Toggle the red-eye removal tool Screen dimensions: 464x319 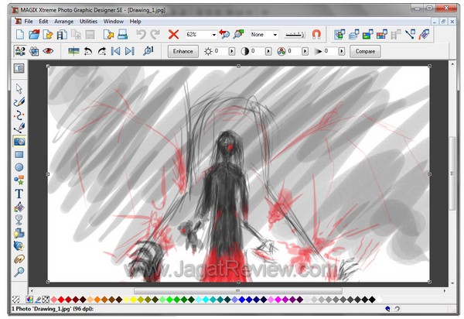(x=49, y=51)
